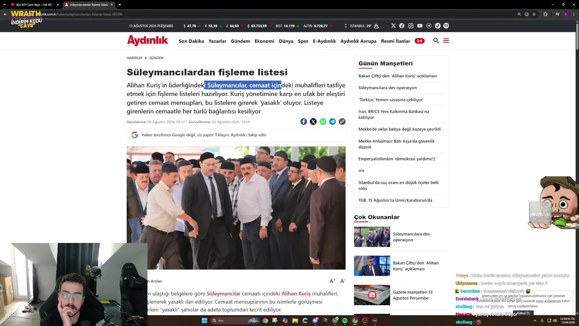Bookmark this page with the star icon
The width and height of the screenshot is (579, 326).
[x=534, y=14]
